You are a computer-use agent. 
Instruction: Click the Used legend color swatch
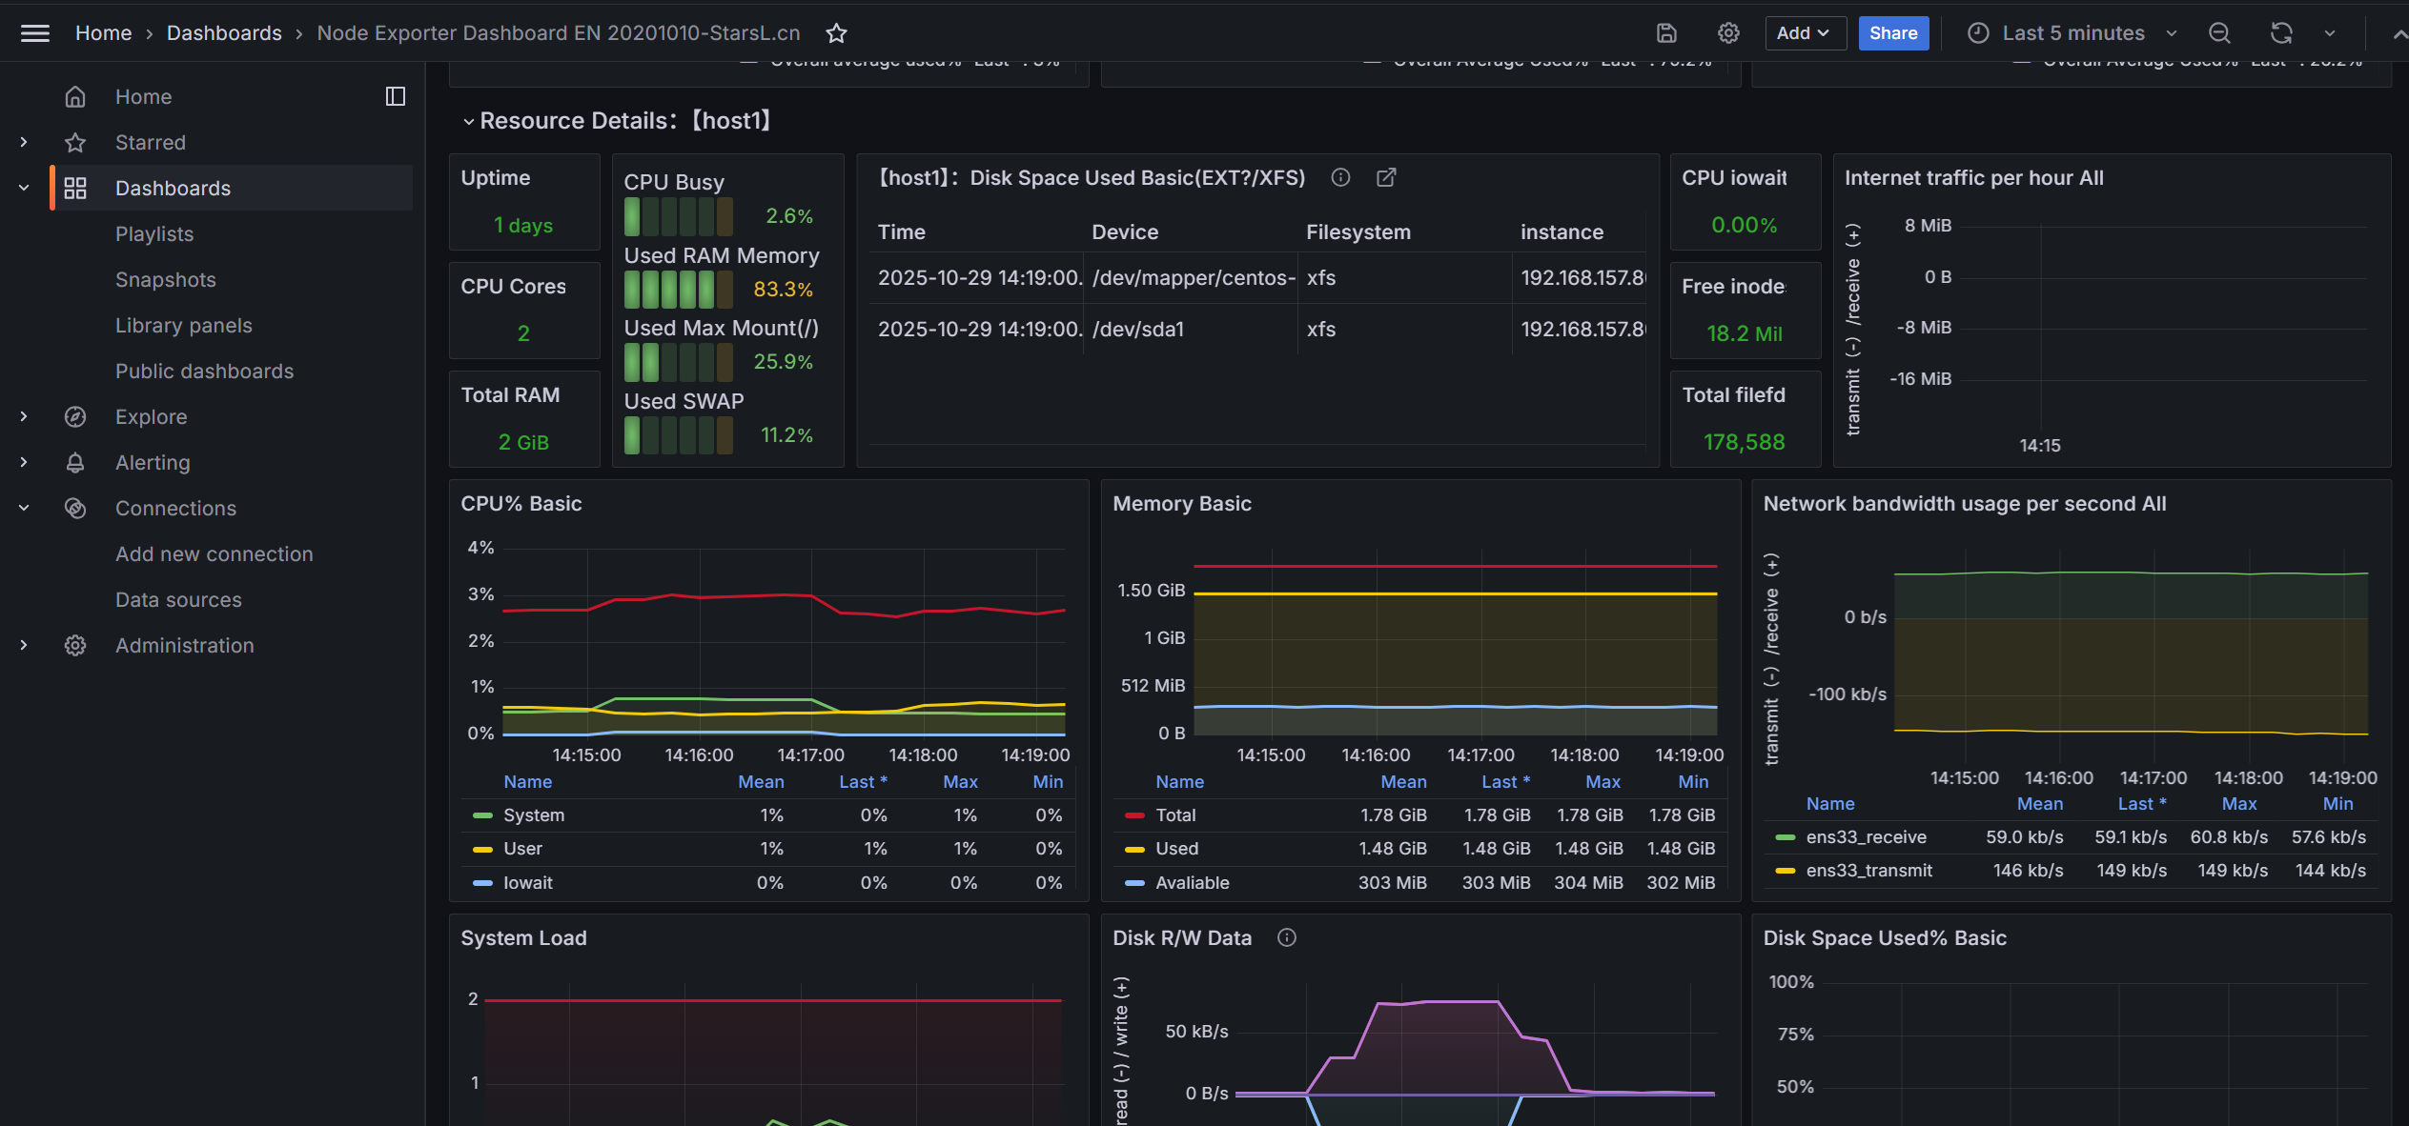click(x=1133, y=849)
